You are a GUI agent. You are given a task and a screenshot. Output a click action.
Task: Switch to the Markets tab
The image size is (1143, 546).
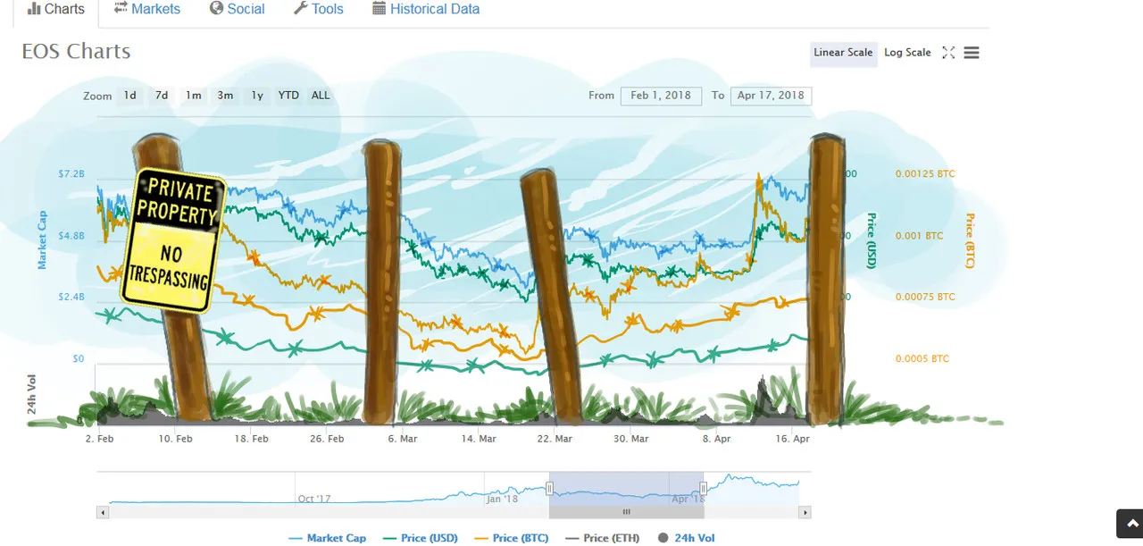coord(146,10)
